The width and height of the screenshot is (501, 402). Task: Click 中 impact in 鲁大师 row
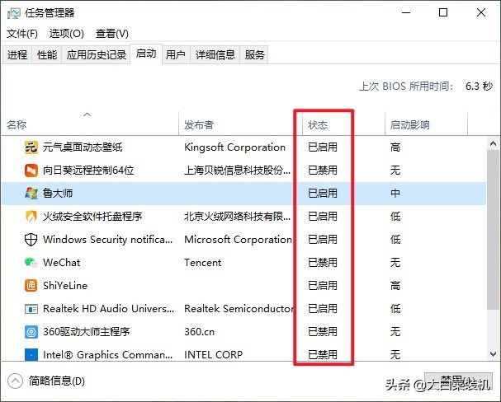coord(395,194)
